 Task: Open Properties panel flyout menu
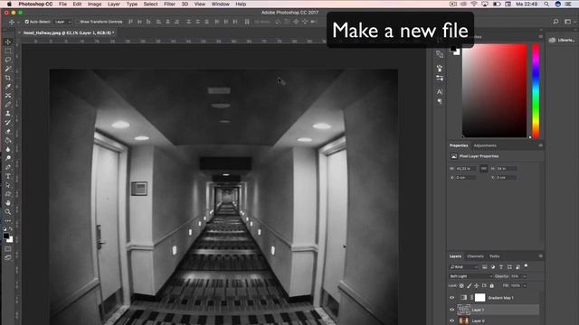click(541, 145)
